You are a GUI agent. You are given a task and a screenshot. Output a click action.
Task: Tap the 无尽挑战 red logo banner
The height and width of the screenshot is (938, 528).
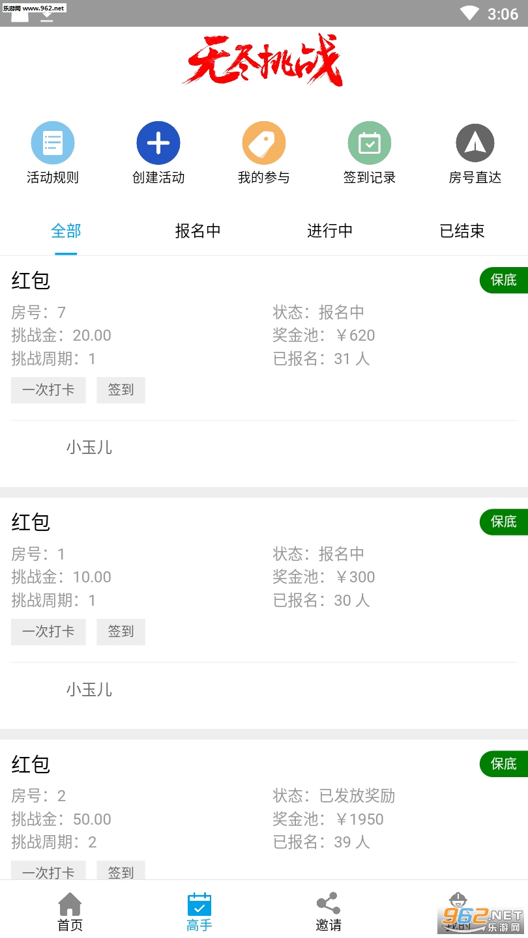click(262, 61)
